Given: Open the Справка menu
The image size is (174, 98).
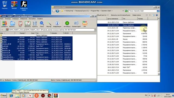Looking at the screenshot, I should pos(40,19).
